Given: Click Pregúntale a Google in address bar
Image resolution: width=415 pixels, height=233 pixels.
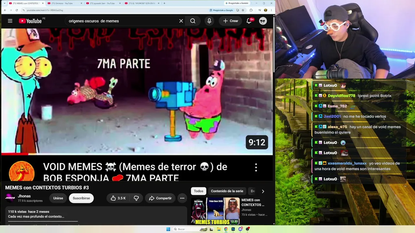Looking at the screenshot, I should tap(221, 10).
